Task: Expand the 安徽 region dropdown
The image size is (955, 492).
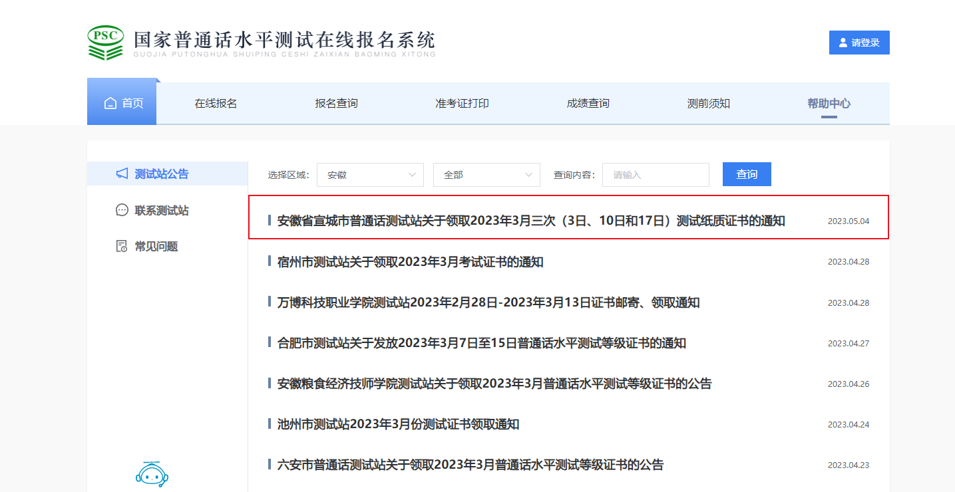Action: point(370,175)
